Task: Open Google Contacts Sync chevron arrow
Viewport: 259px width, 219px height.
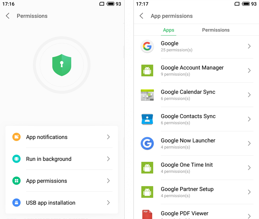Action: (x=249, y=119)
